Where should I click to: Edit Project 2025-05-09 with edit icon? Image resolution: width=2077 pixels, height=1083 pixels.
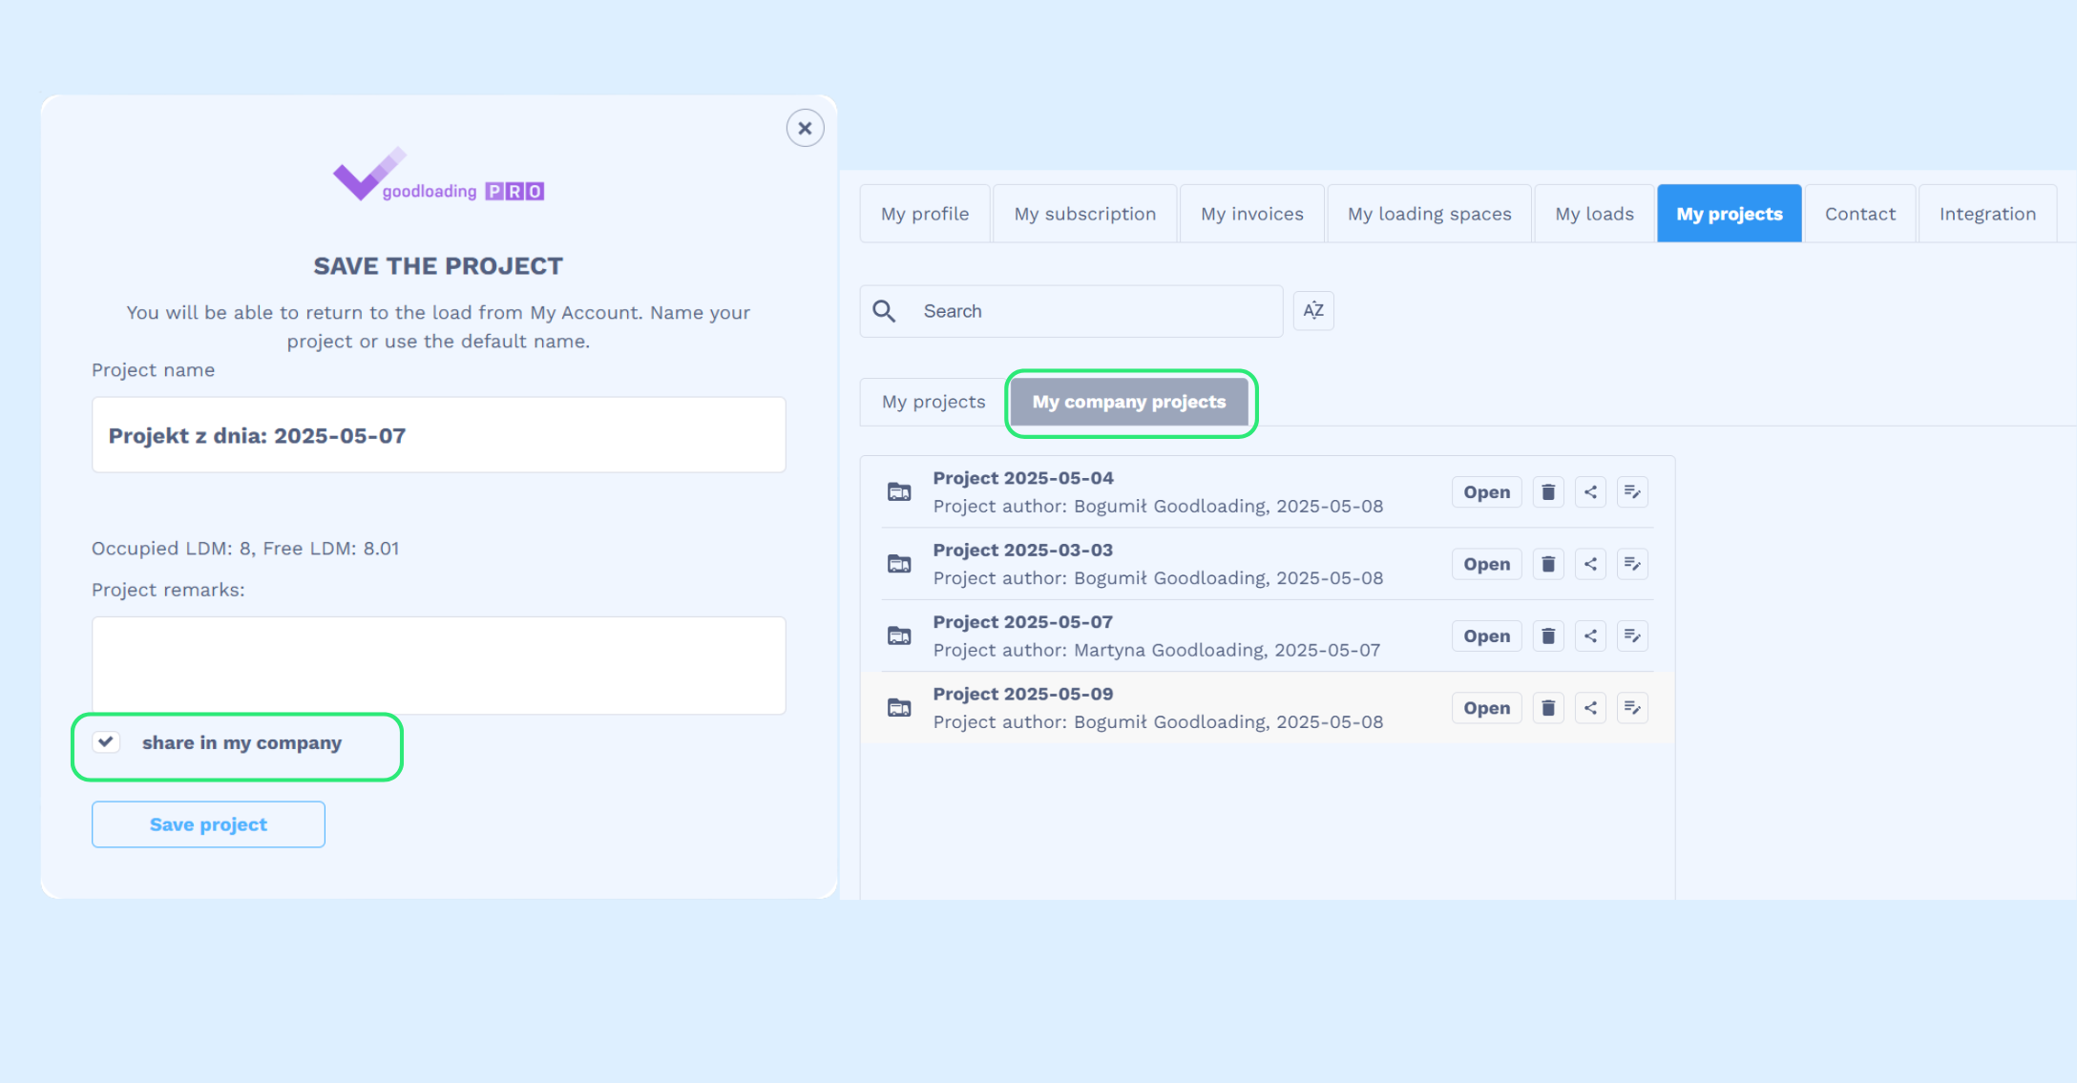point(1632,708)
